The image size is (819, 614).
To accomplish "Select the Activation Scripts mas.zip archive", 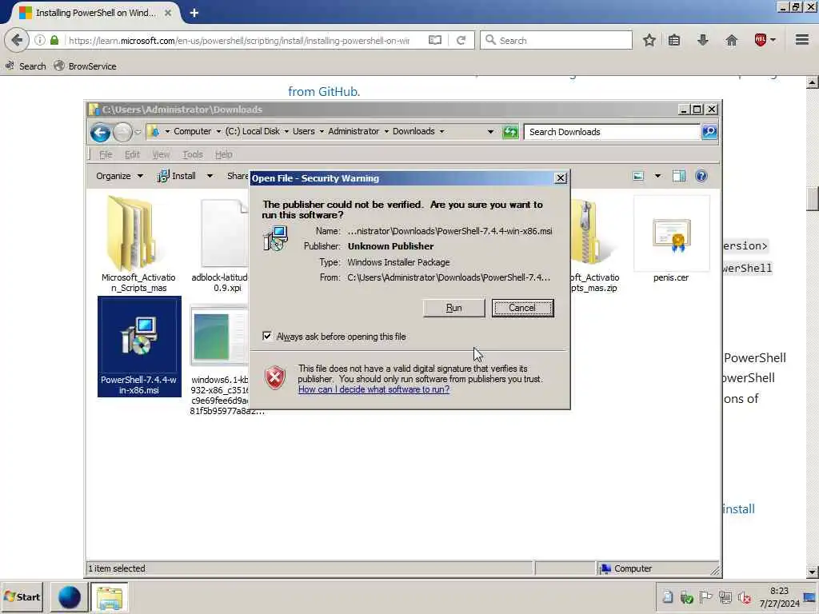I will [x=595, y=245].
